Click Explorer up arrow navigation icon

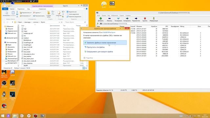[x=12, y=22]
